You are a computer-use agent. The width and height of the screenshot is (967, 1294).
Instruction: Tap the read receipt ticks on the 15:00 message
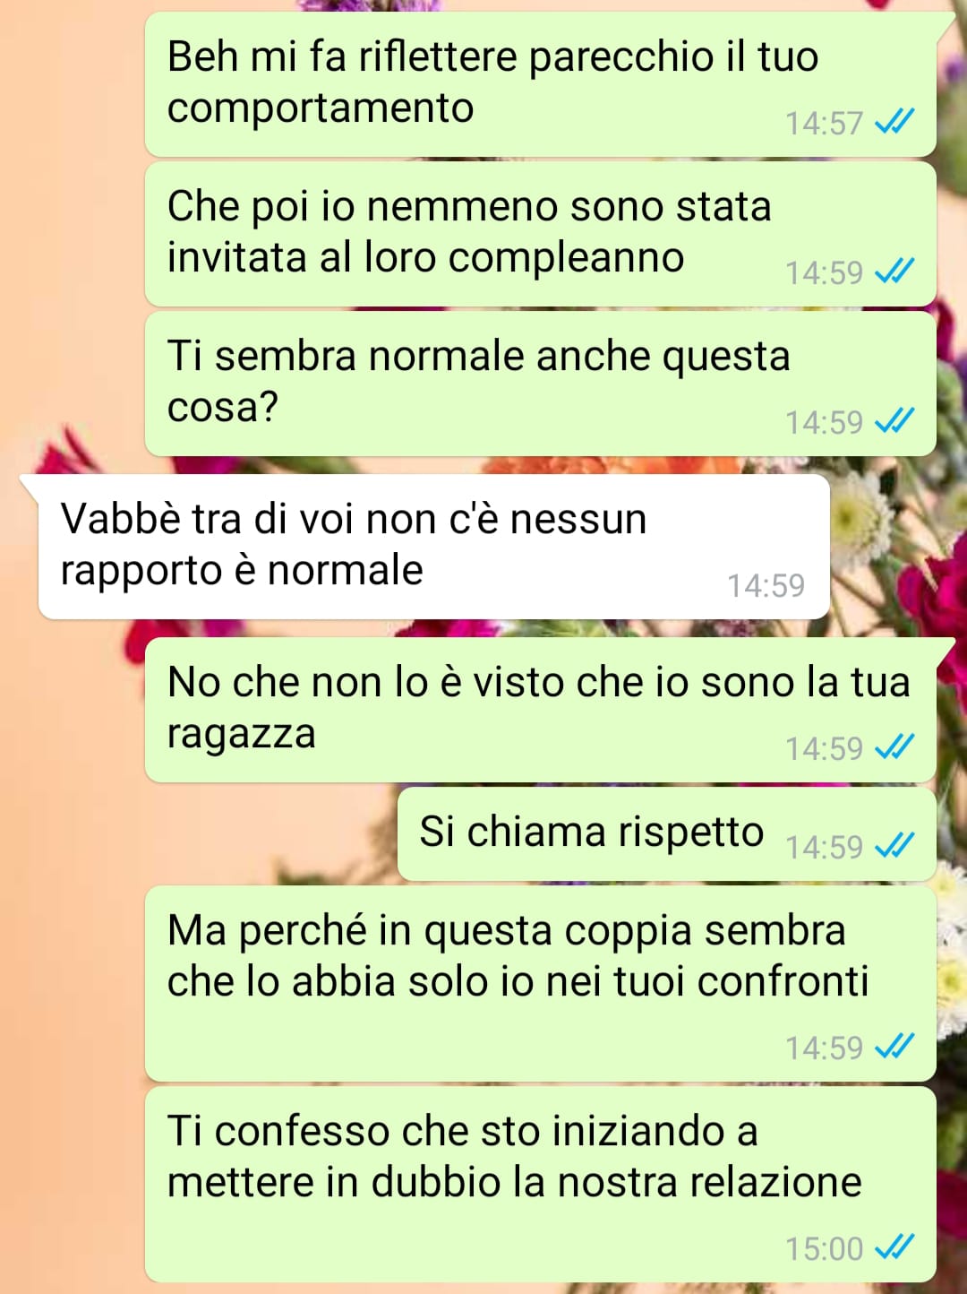pos(894,1247)
